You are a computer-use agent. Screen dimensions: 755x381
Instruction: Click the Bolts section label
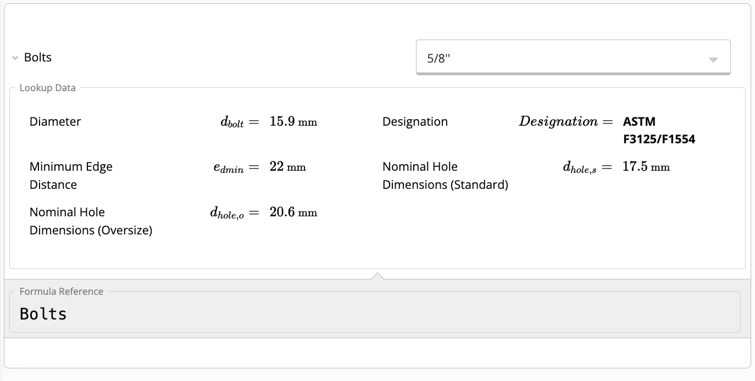pos(38,58)
